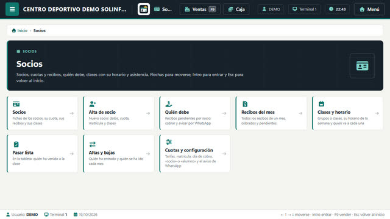The image size is (390, 219).
Task: Open the Alta de socio card
Action: [119, 113]
